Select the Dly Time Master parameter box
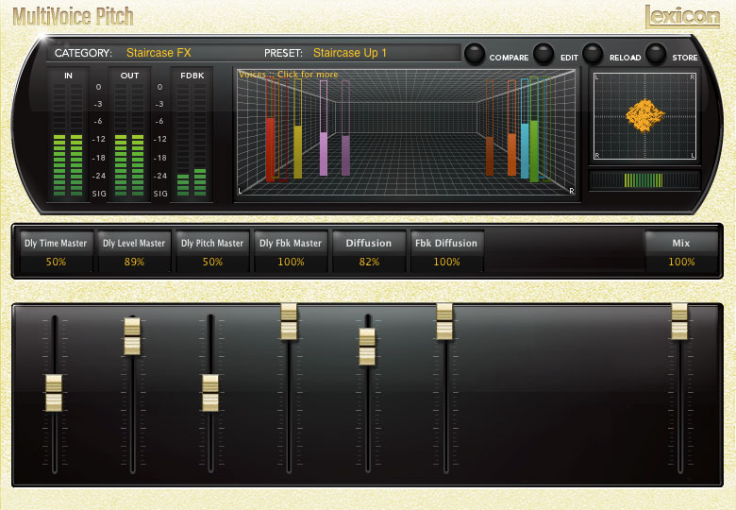 56,251
